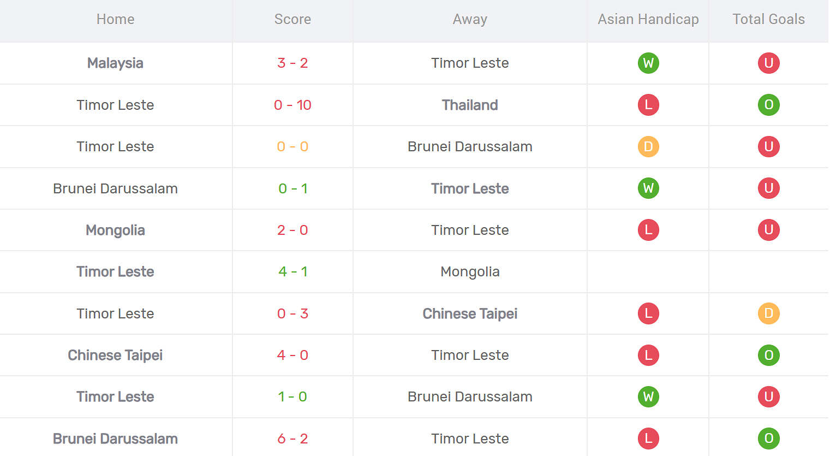The height and width of the screenshot is (456, 830).
Task: Click the L badge in the 4-0 row
Action: pyautogui.click(x=648, y=355)
